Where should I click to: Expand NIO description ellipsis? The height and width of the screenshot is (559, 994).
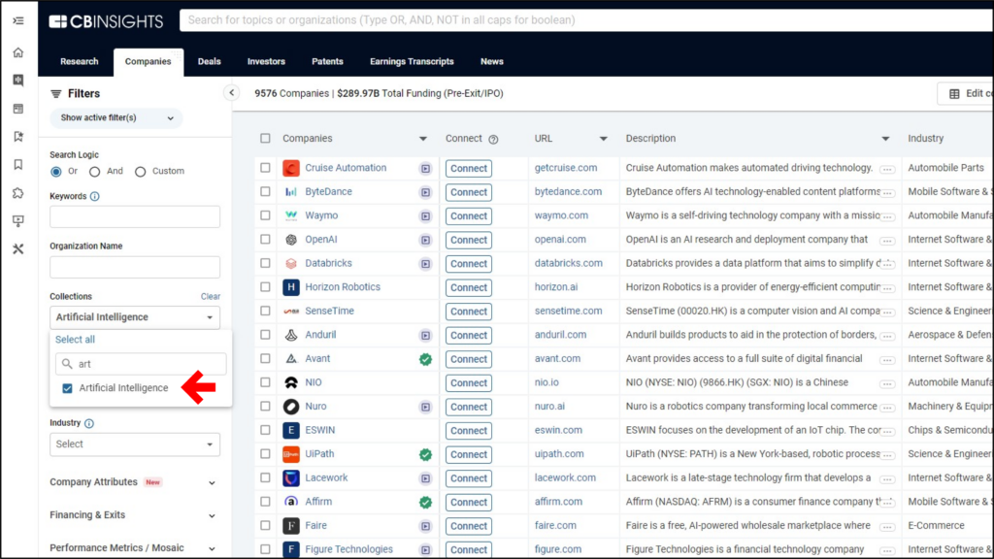point(887,383)
